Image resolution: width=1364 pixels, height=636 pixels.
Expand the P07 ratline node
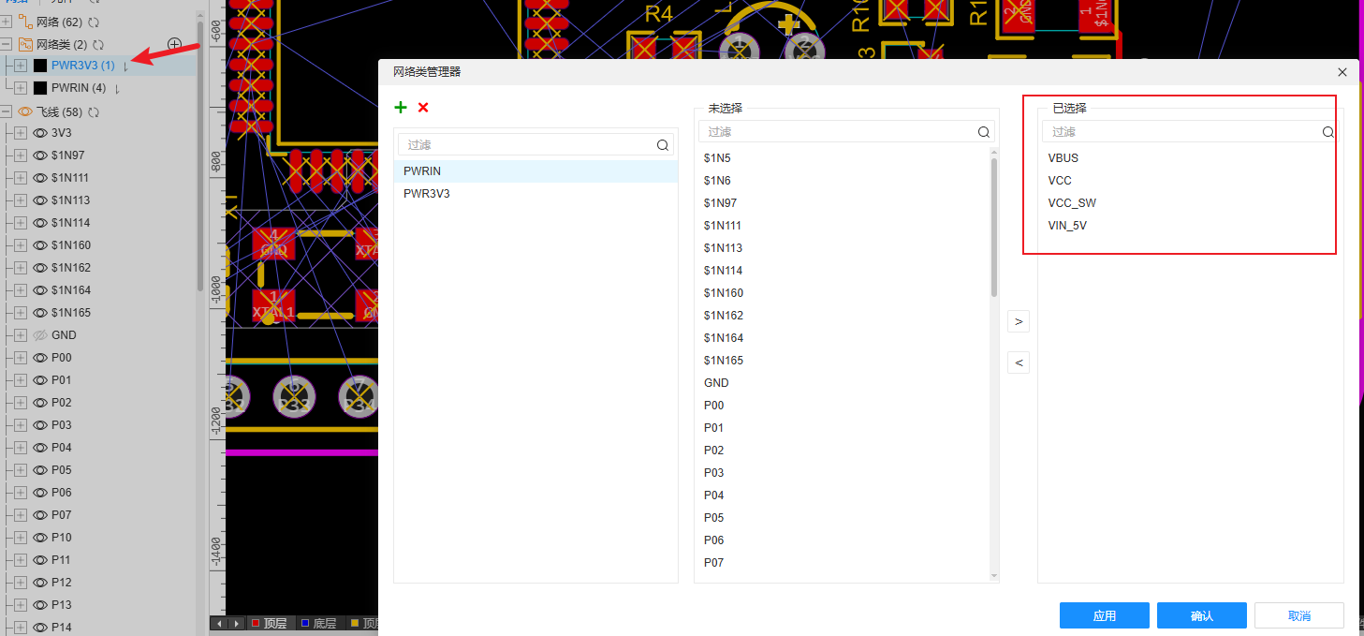[x=21, y=515]
